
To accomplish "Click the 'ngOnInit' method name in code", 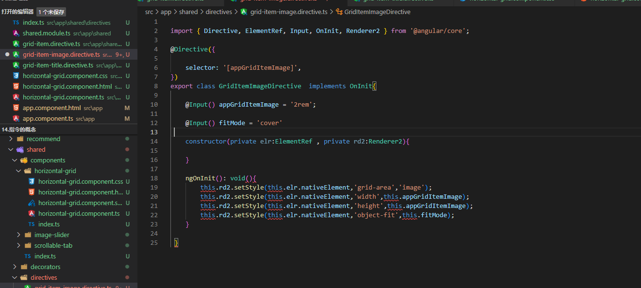I will point(200,178).
